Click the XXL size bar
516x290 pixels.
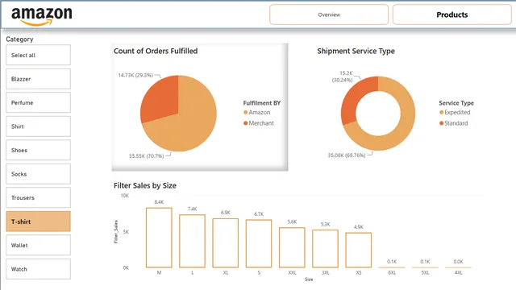tap(292, 247)
